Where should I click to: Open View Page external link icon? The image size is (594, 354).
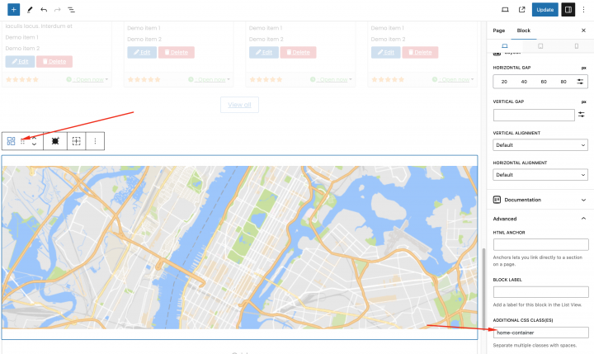point(521,10)
